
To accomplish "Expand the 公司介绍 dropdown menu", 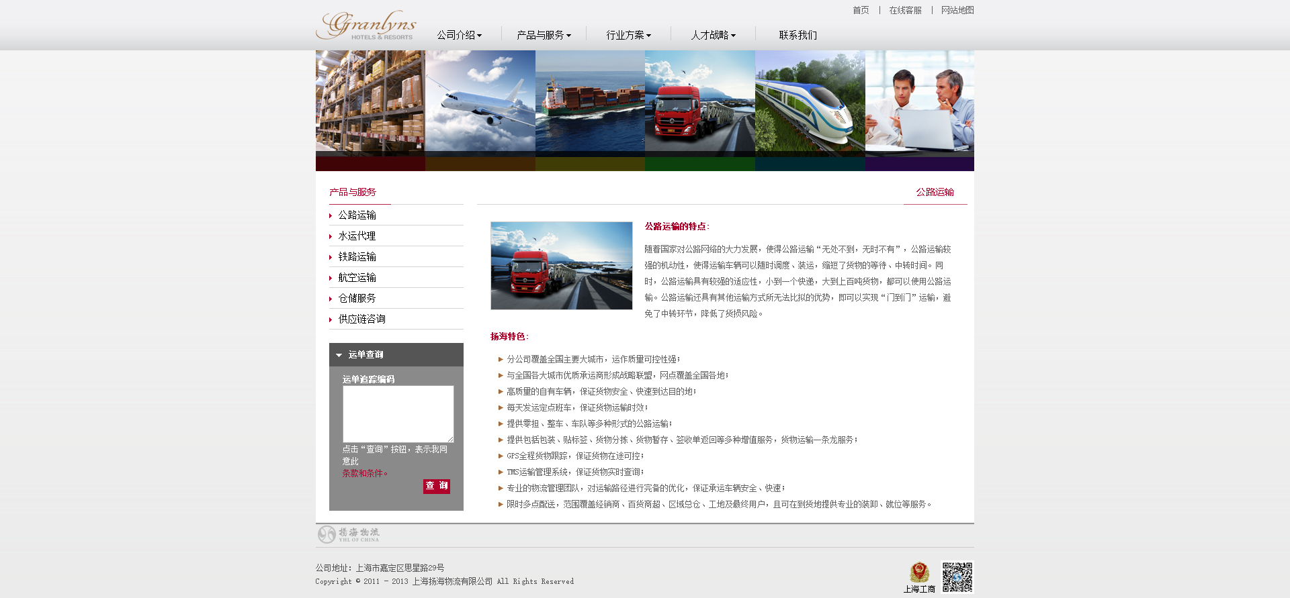I will [x=460, y=35].
